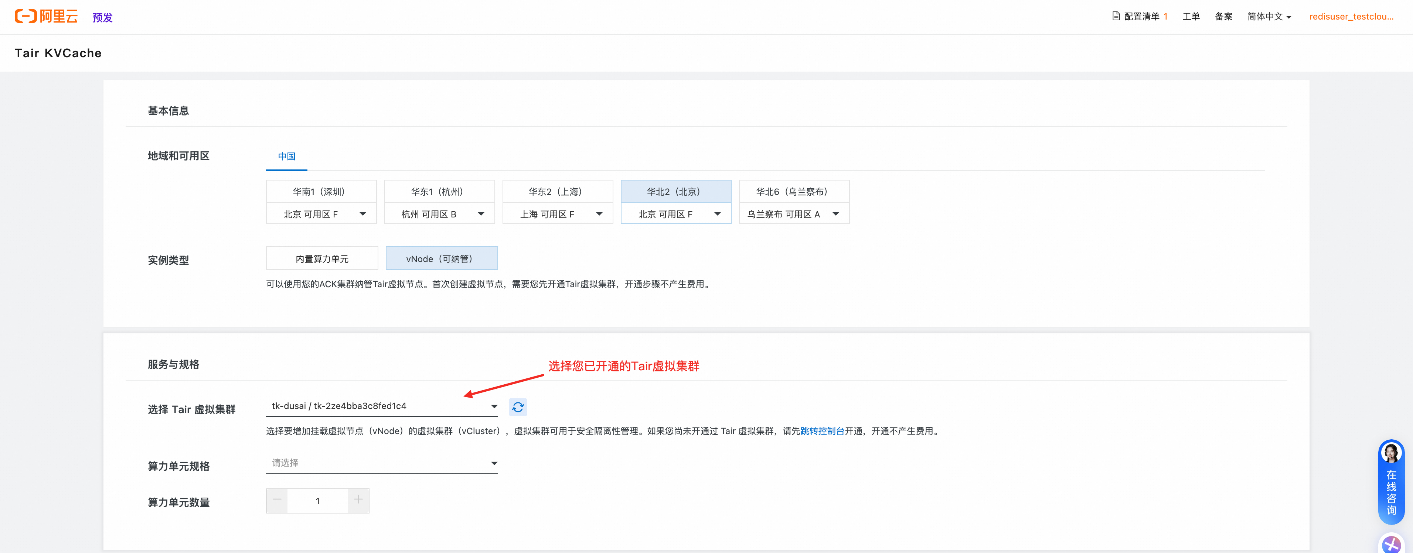Switch to the 中国 tab
1413x553 pixels.
(x=286, y=157)
